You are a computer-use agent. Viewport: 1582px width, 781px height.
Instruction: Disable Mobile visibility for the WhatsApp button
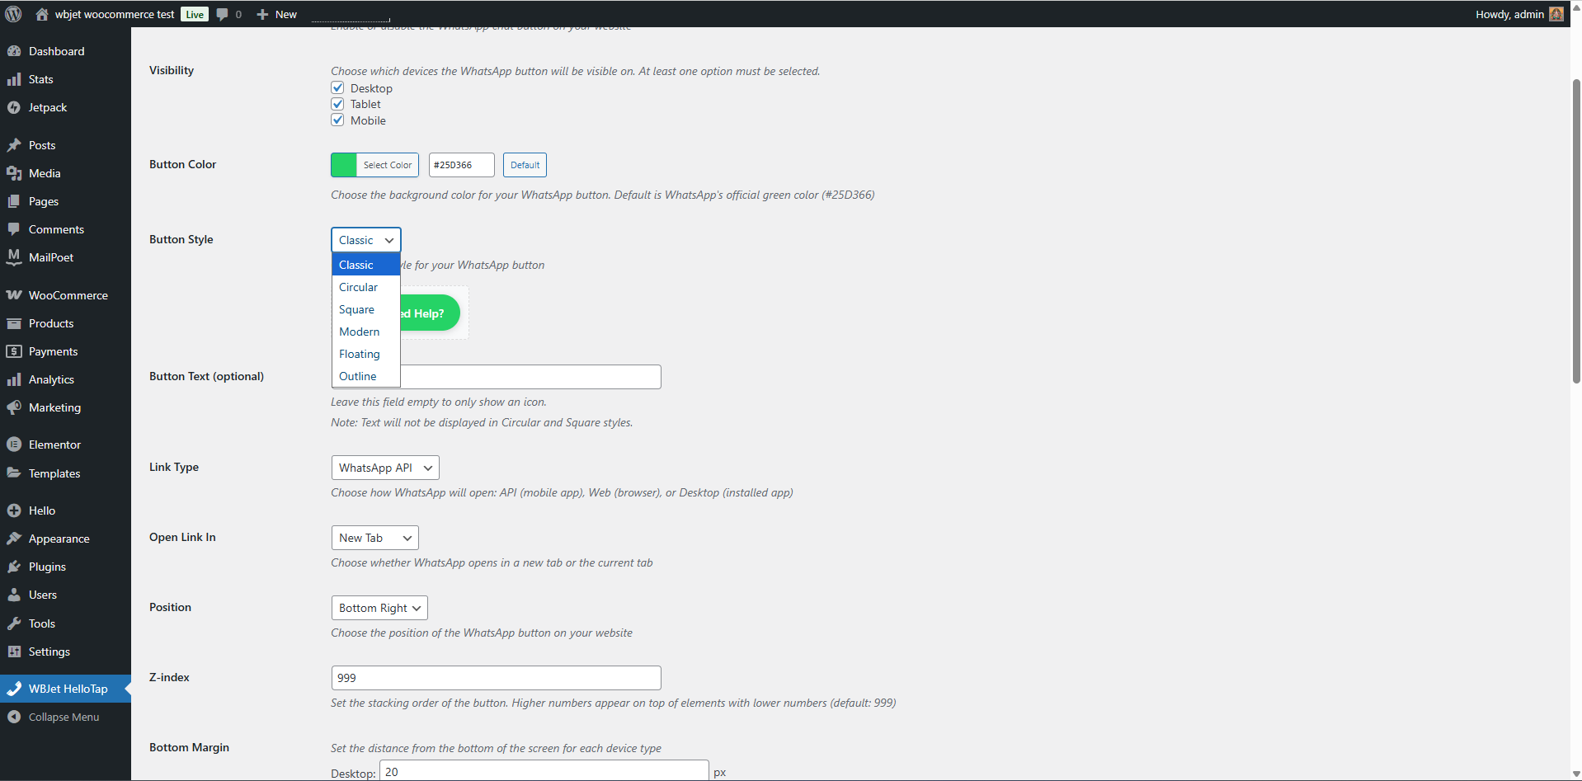pyautogui.click(x=337, y=120)
